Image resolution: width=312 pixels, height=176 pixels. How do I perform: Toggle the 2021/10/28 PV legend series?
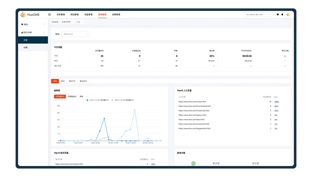[x=123, y=100]
